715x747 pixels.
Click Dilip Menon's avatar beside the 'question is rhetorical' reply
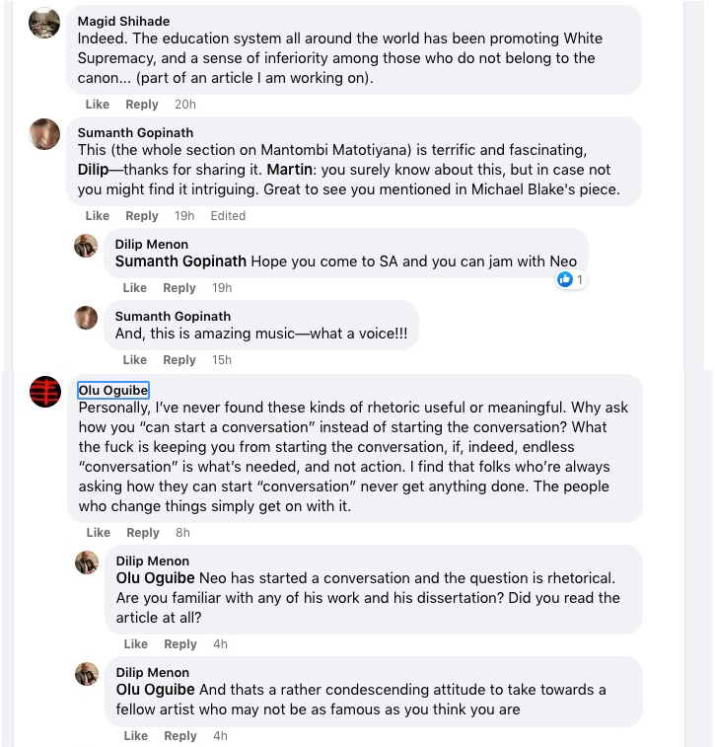tap(87, 561)
